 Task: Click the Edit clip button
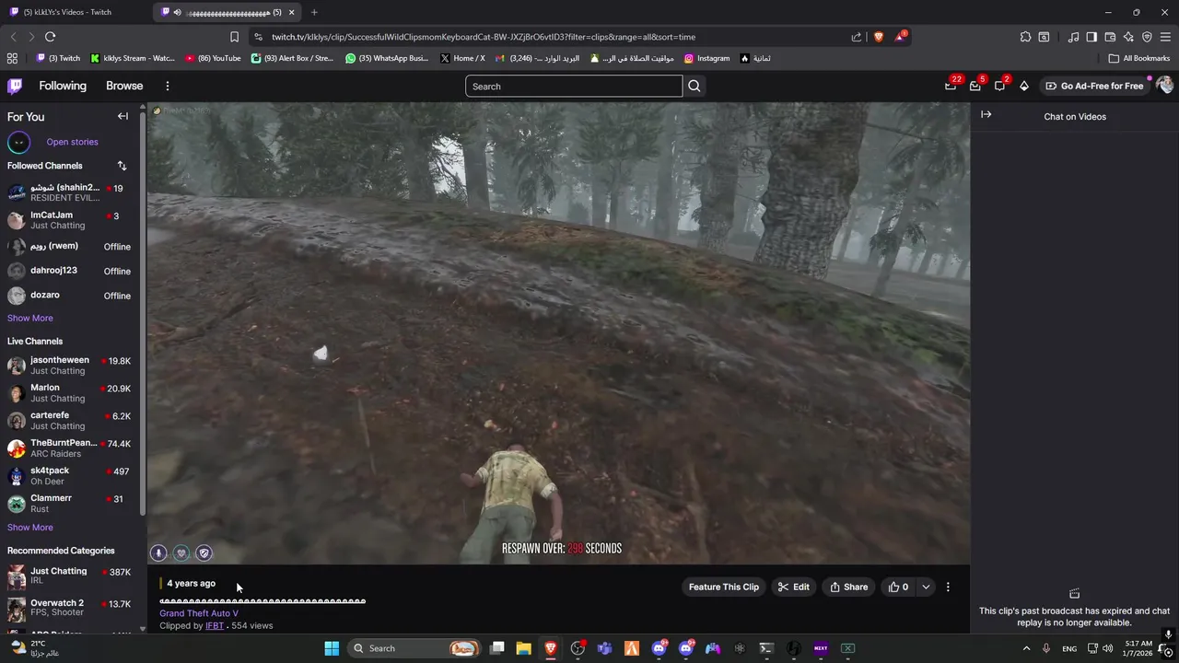[793, 587]
